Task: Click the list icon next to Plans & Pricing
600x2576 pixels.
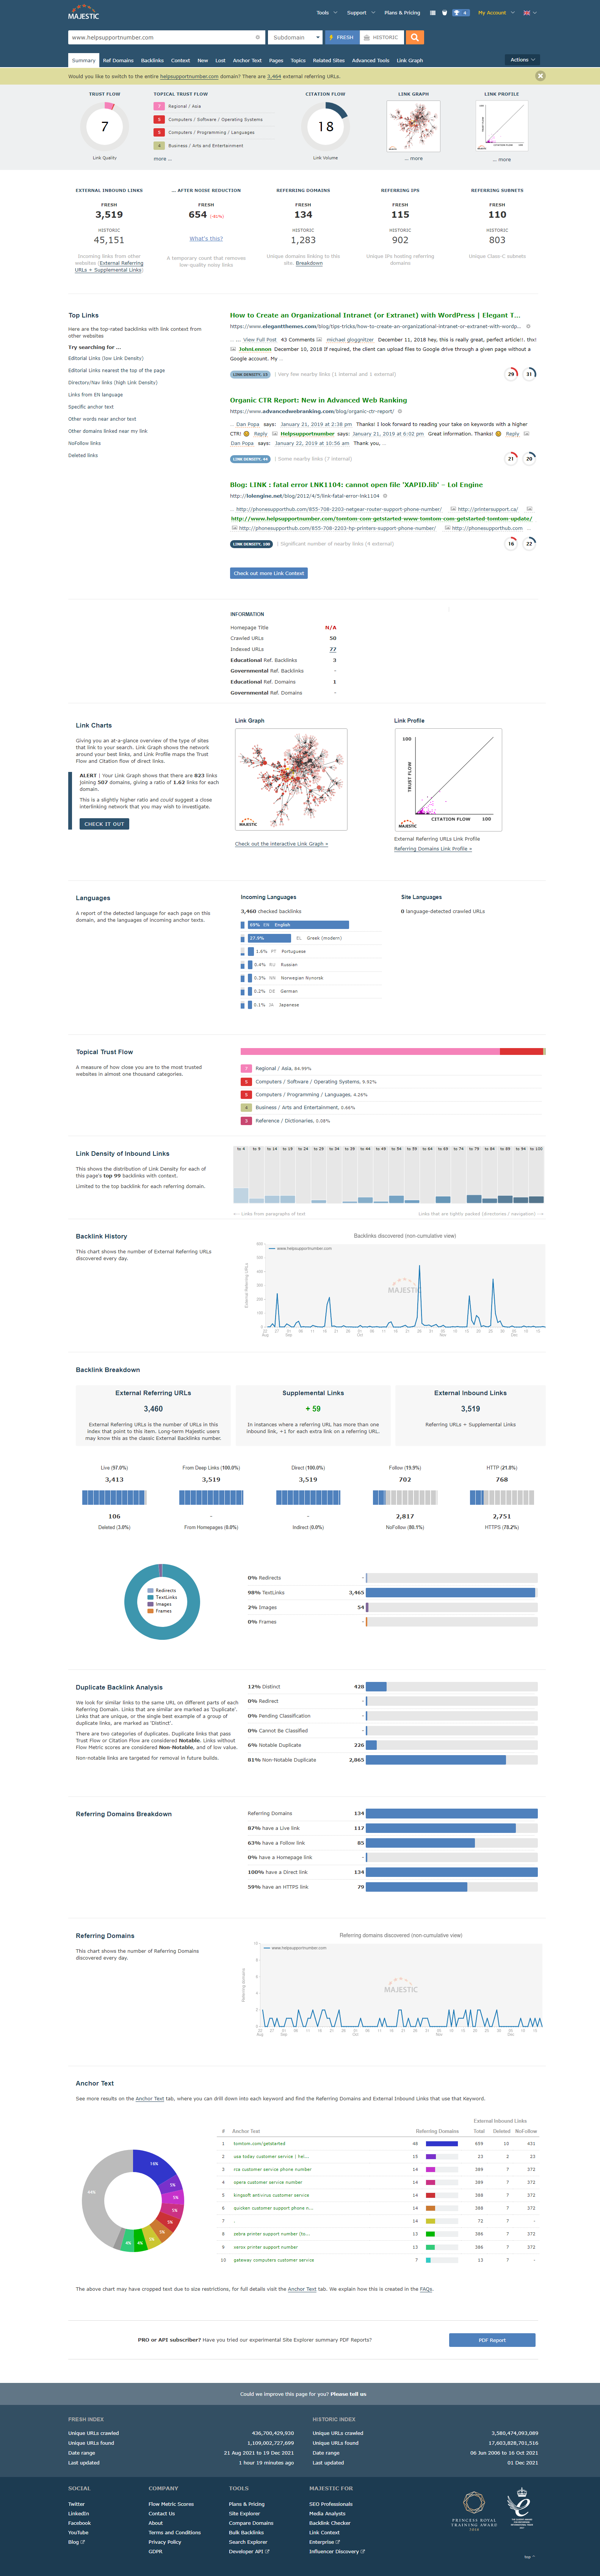Action: (x=432, y=13)
